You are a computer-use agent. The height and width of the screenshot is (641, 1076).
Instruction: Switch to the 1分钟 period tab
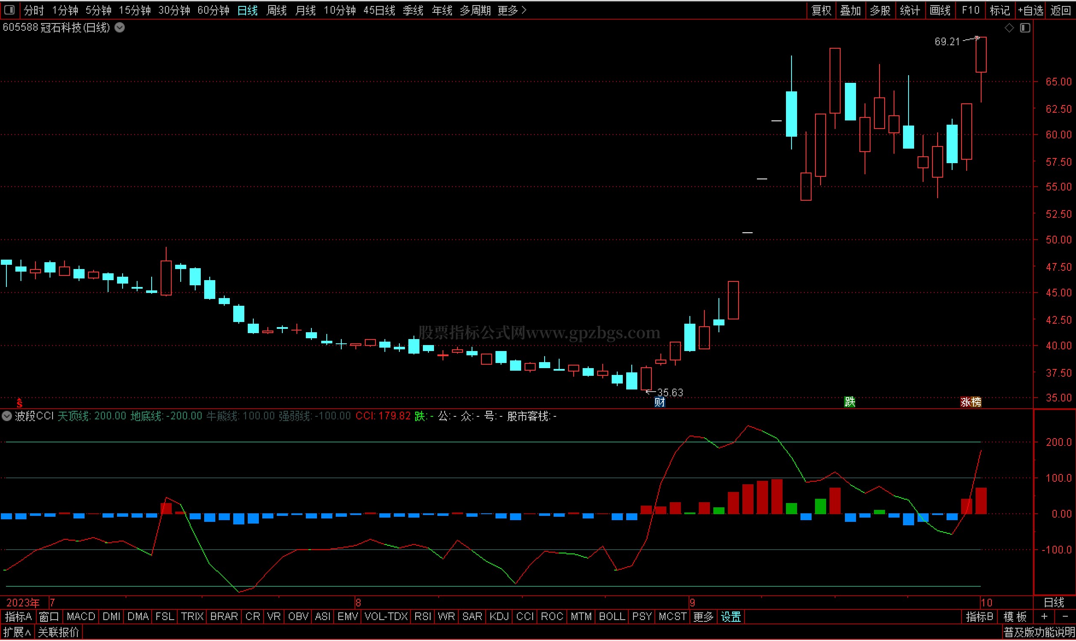click(x=65, y=10)
